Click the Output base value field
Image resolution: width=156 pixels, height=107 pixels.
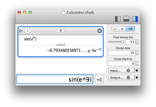[122, 53]
